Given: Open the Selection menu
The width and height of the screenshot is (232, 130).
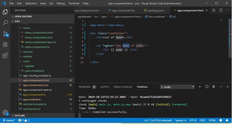Looking at the screenshot, I should pyautogui.click(x=31, y=3).
